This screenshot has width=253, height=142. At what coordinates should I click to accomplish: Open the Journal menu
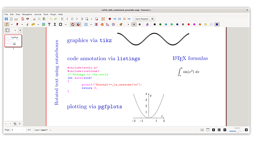[37, 14]
